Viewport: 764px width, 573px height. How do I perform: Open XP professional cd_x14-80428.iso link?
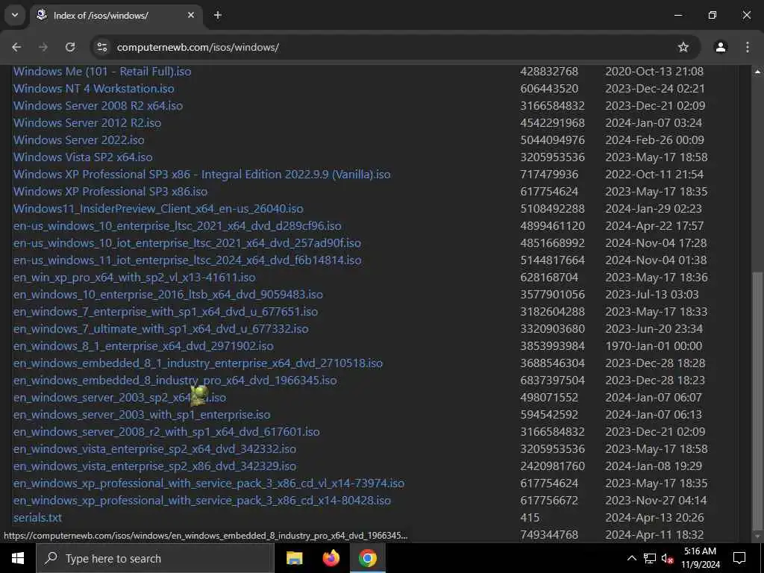tap(201, 501)
